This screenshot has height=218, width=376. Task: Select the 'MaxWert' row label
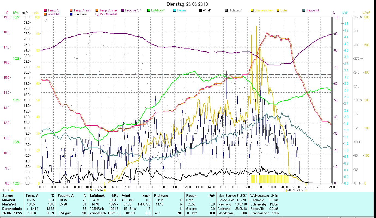tap(9, 204)
